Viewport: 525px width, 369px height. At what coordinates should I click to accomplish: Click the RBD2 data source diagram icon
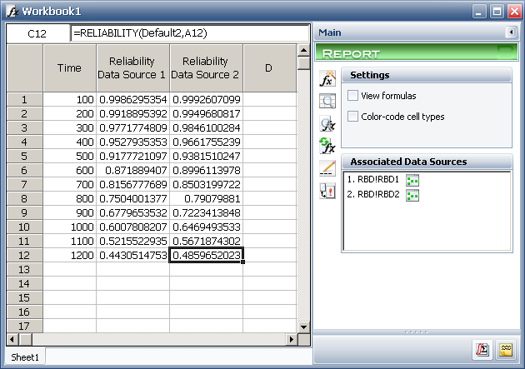click(x=412, y=195)
